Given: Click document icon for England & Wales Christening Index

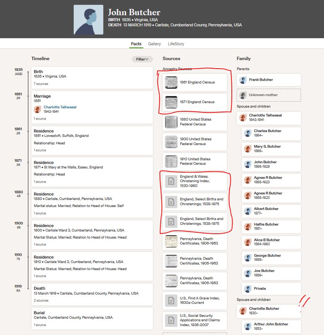Looking at the screenshot, I should point(171,181).
